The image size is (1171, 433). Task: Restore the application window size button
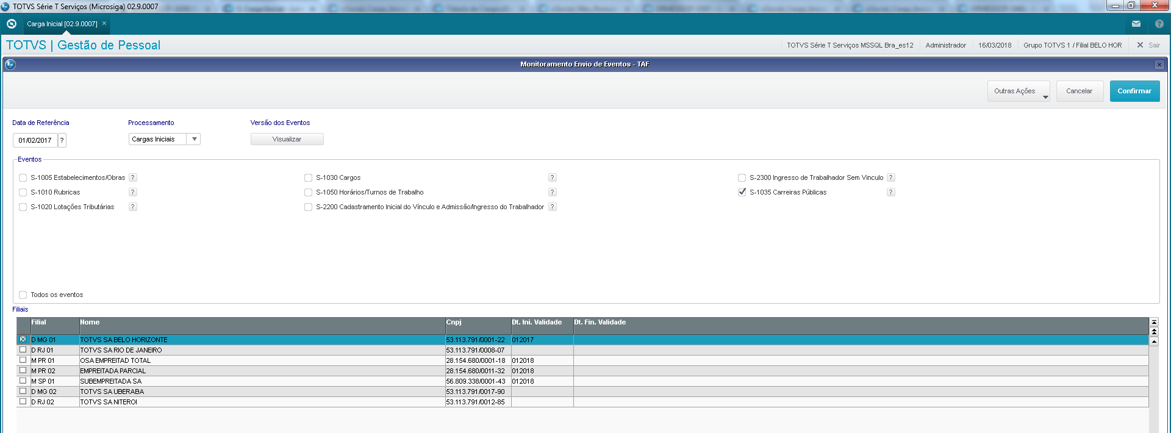click(1131, 5)
